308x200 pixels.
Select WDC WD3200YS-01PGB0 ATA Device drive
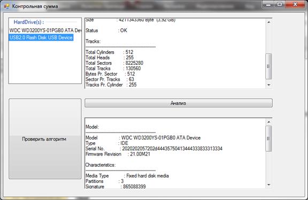pyautogui.click(x=45, y=30)
